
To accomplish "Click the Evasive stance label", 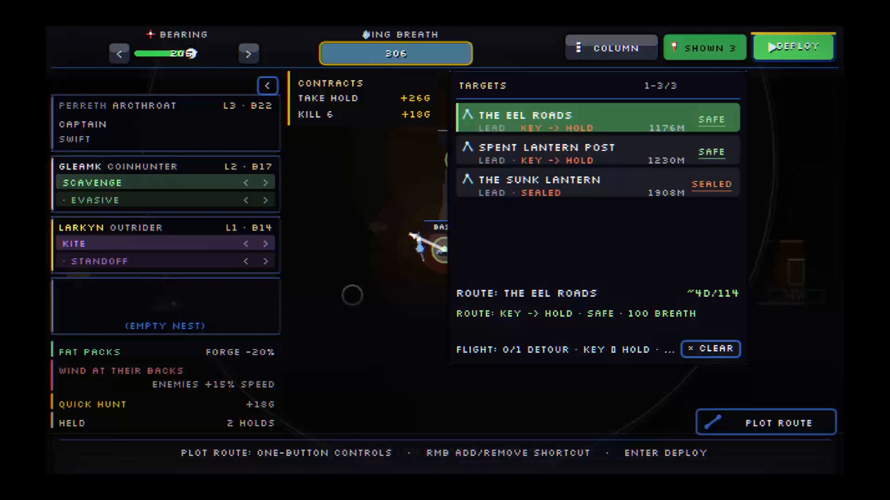I will 95,200.
